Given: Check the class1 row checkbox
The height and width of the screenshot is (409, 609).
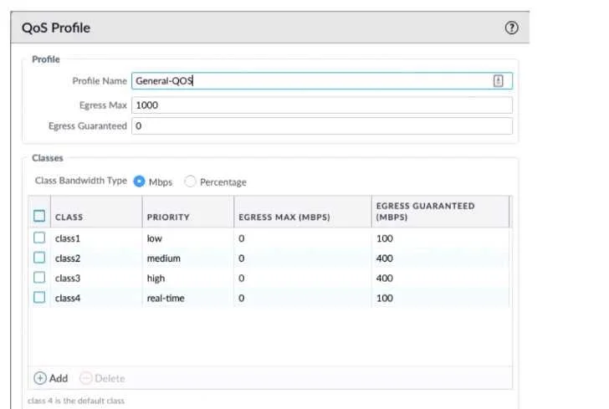Looking at the screenshot, I should point(39,238).
